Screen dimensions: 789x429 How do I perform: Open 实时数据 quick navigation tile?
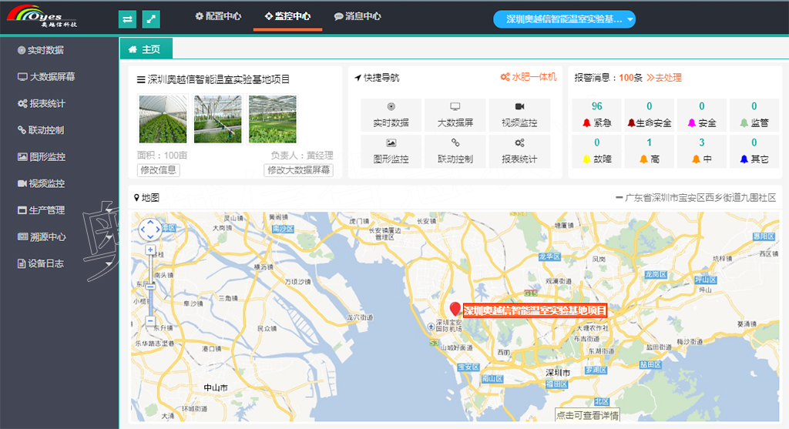[x=391, y=114]
